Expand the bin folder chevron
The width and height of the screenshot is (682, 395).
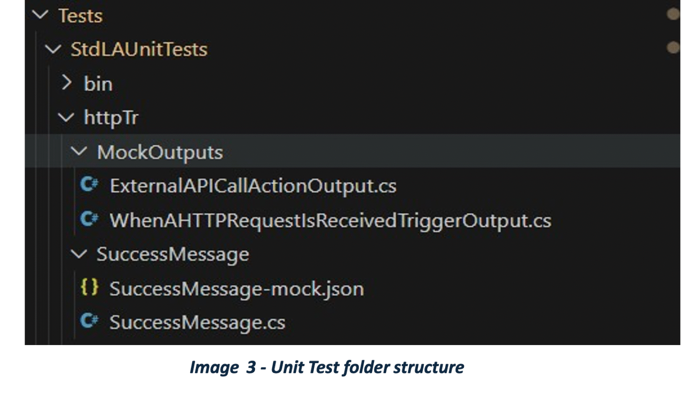66,83
